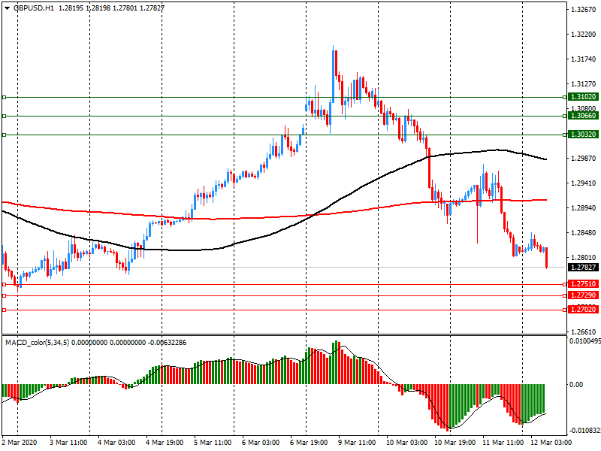
Task: Click the 1.28940 price scale value
Action: point(584,208)
